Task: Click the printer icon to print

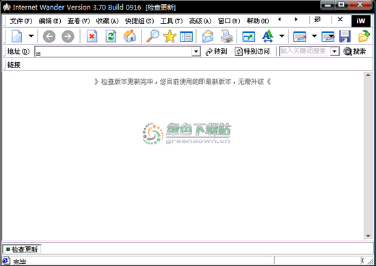Action: 226,36
